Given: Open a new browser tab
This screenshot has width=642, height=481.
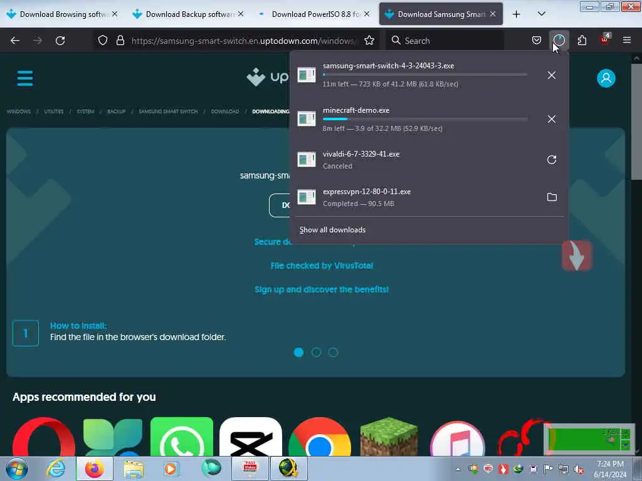Looking at the screenshot, I should 517,14.
